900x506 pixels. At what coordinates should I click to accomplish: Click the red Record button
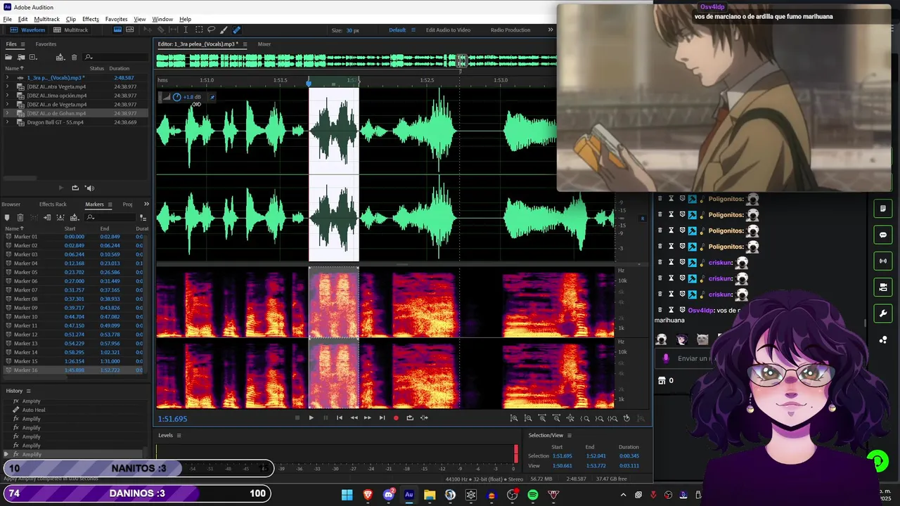pyautogui.click(x=396, y=418)
